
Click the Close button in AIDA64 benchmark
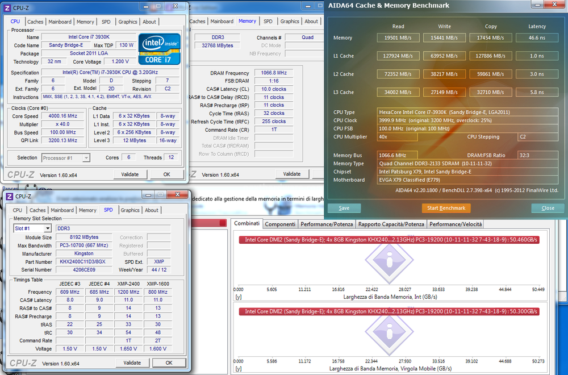548,208
